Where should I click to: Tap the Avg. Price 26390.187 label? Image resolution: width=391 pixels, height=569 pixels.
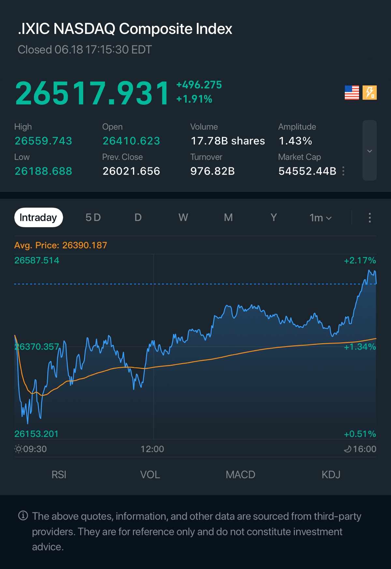coord(61,245)
